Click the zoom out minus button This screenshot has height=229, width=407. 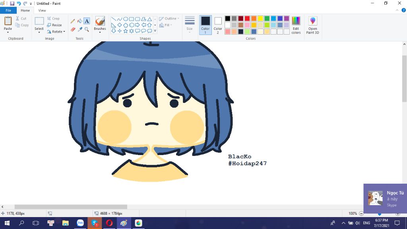click(x=361, y=213)
